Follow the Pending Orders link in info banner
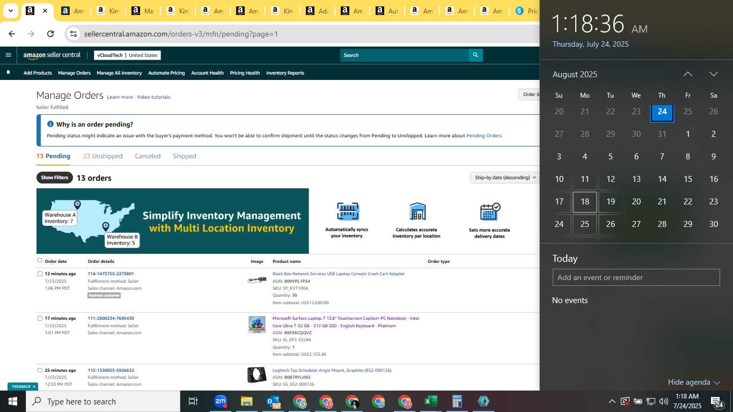733x412 pixels. pos(484,136)
